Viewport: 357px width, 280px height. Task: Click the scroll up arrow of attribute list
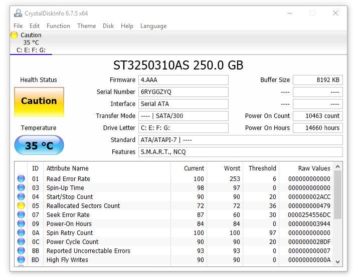[337, 166]
